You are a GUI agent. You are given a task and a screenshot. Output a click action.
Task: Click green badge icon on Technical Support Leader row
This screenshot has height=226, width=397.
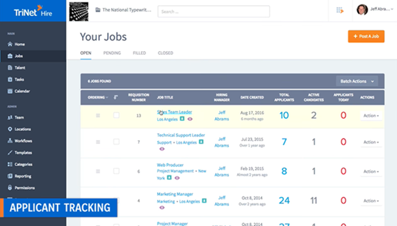(201, 142)
